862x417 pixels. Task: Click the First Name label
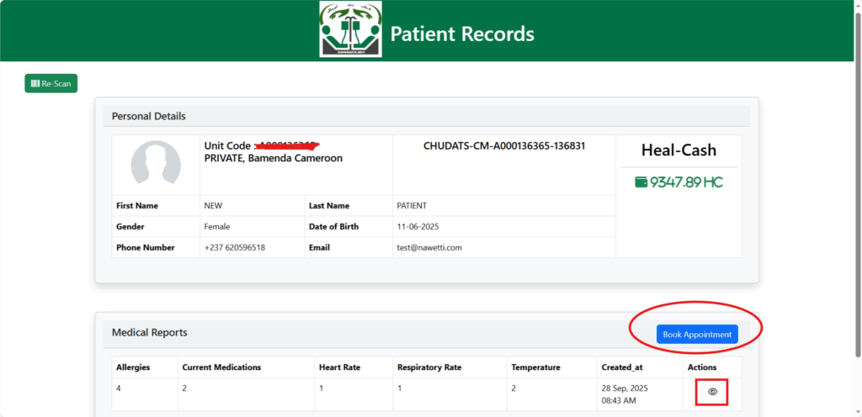[137, 206]
